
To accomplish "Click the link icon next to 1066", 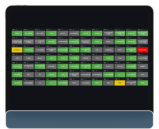I will click(x=16, y=71).
